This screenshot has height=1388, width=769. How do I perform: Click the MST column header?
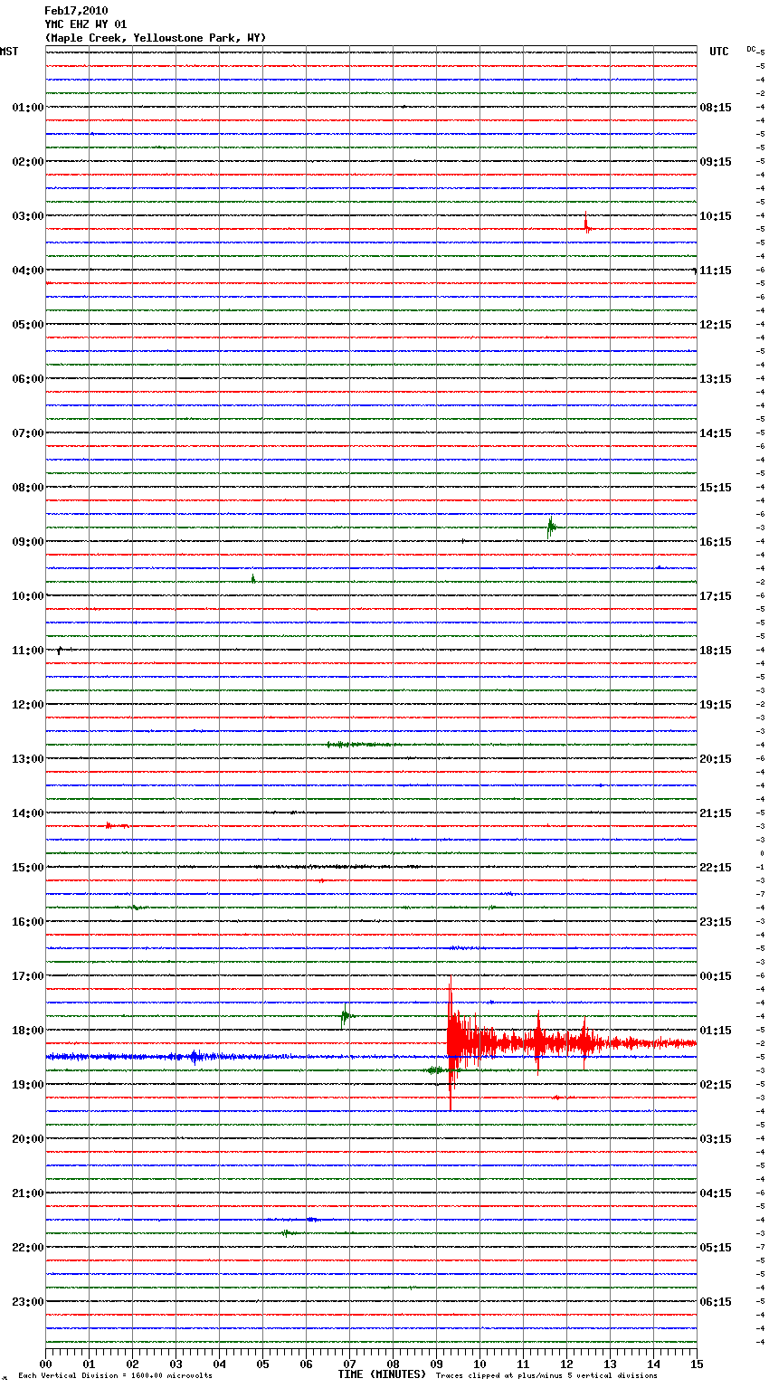9,52
